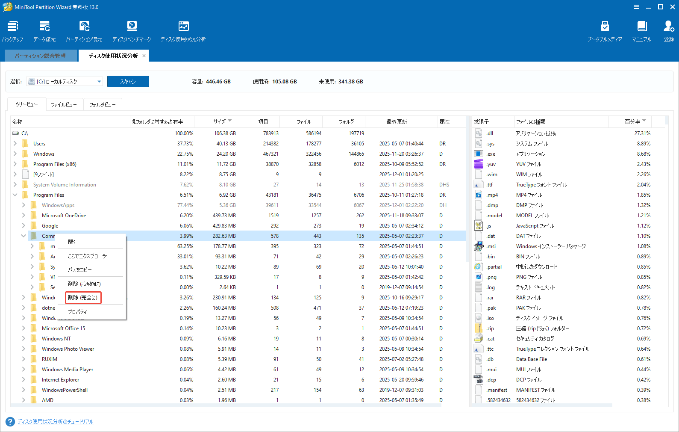Click the .js script file icon
Image resolution: width=679 pixels, height=432 pixels.
click(x=479, y=225)
